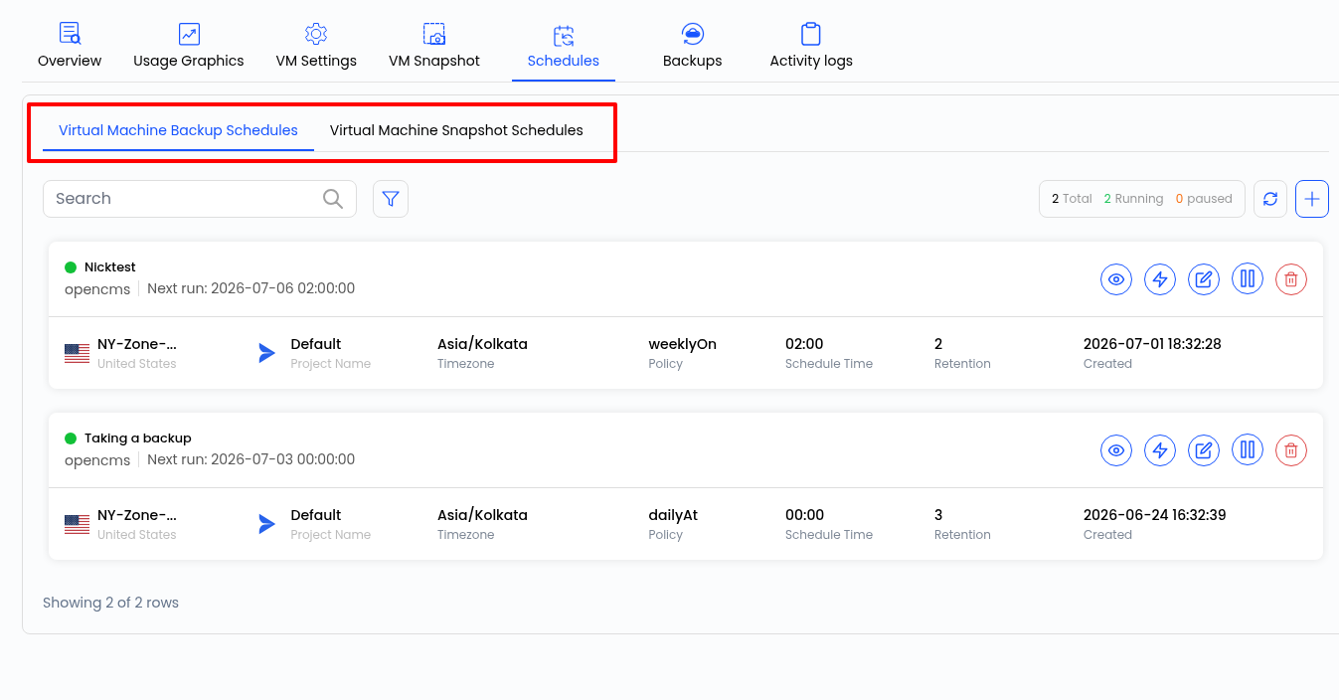Click schedule time 00:00

tap(805, 515)
